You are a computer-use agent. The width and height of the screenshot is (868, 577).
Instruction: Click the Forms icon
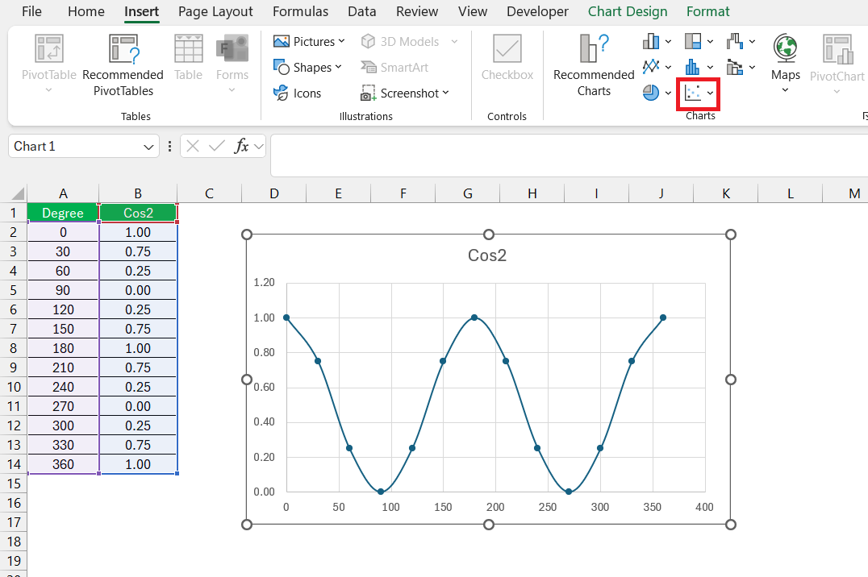click(x=232, y=48)
